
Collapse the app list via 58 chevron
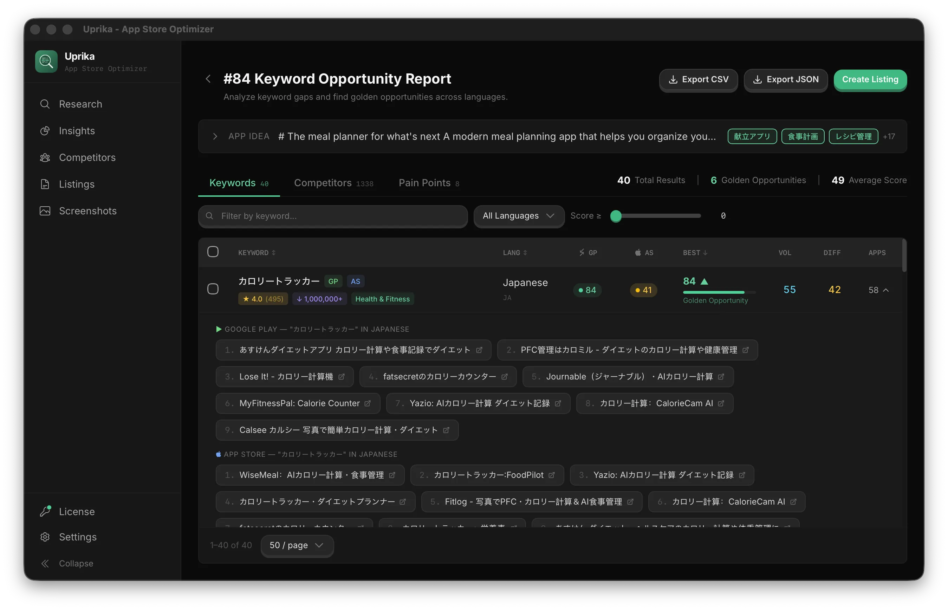point(886,290)
